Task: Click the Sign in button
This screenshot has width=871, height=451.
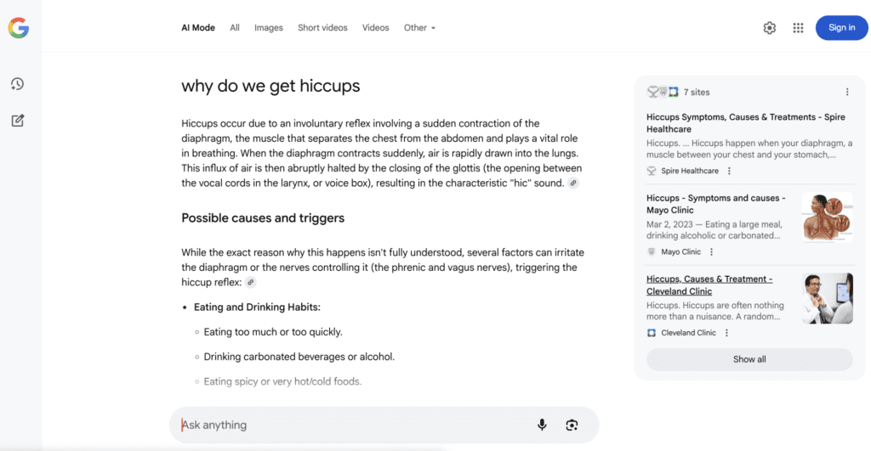Action: [841, 28]
